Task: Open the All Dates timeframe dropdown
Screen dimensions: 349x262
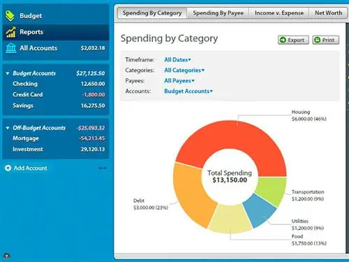Action: point(177,59)
